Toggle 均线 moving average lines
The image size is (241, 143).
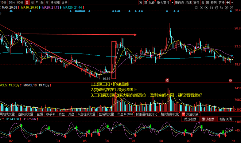189,2
